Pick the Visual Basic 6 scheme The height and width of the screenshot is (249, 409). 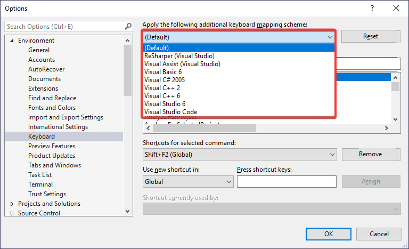click(239, 72)
